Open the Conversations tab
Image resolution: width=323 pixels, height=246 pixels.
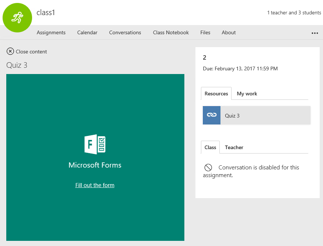tap(125, 32)
